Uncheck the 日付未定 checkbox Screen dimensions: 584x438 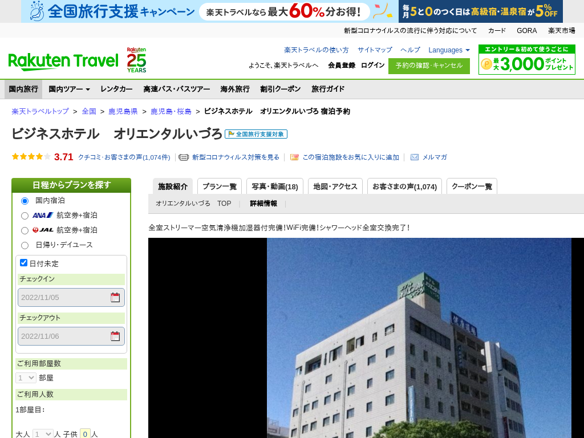(x=23, y=262)
